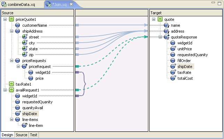Open the Source view tab

click(21, 135)
